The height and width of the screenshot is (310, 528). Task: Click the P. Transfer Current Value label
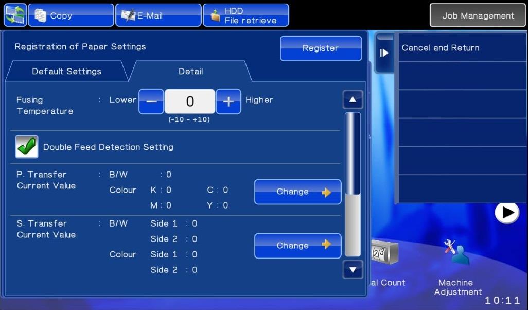(46, 180)
